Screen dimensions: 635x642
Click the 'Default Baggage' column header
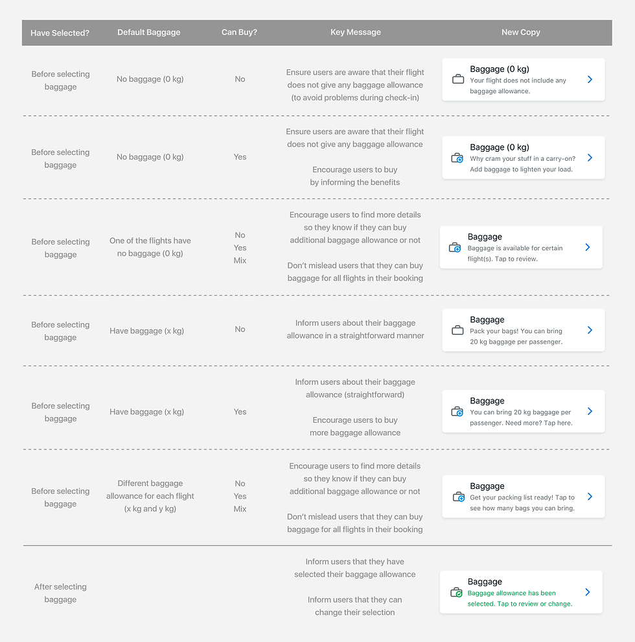coord(149,32)
